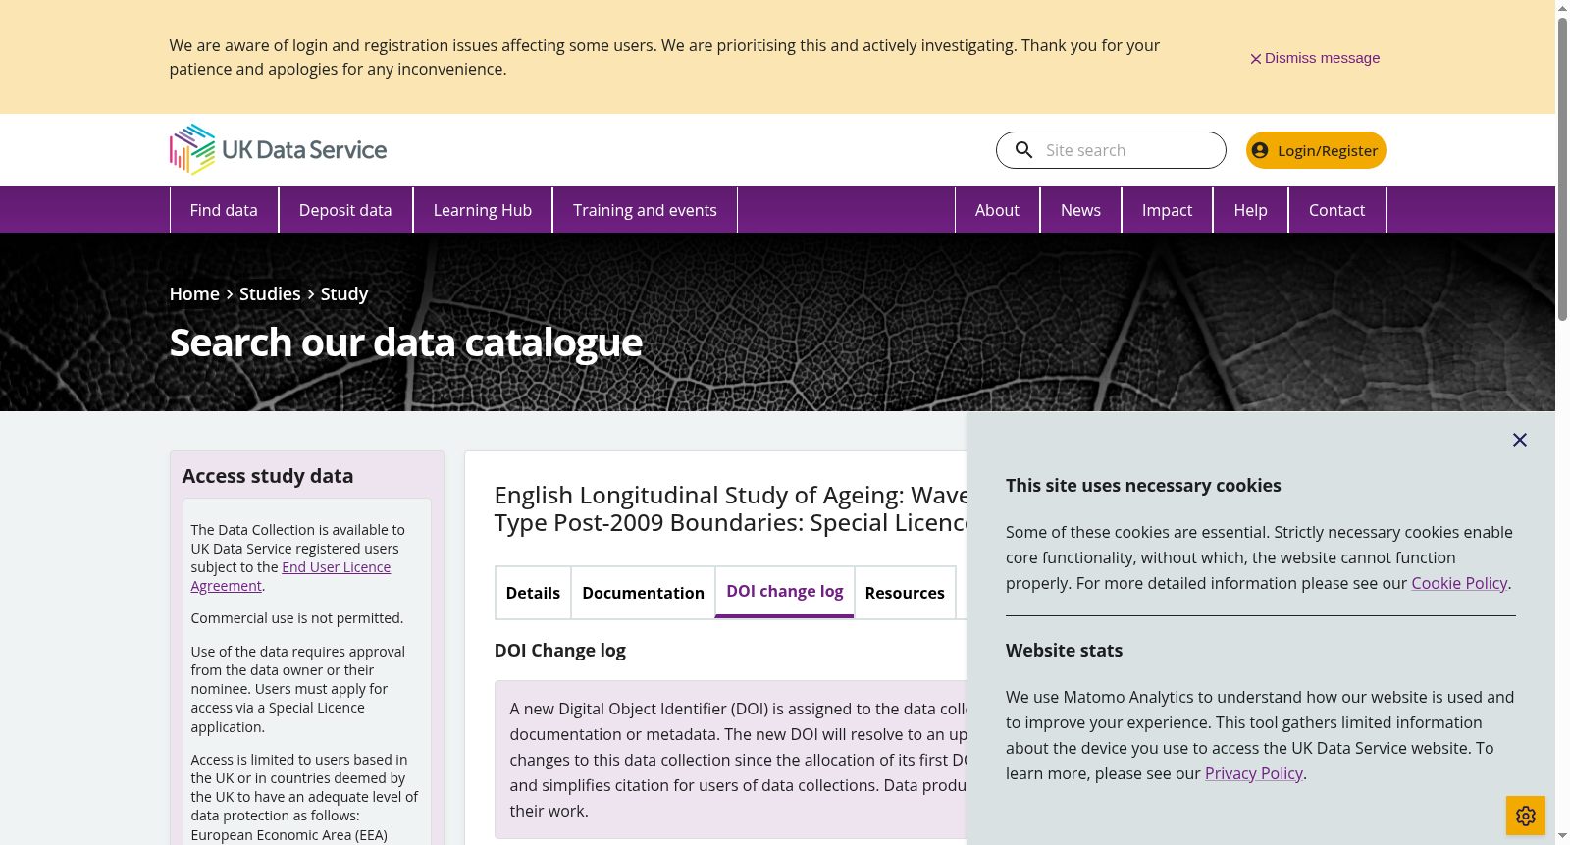This screenshot has width=1570, height=845.
Task: Click the English Longitudinal Study of Ageing title
Action: point(731,508)
